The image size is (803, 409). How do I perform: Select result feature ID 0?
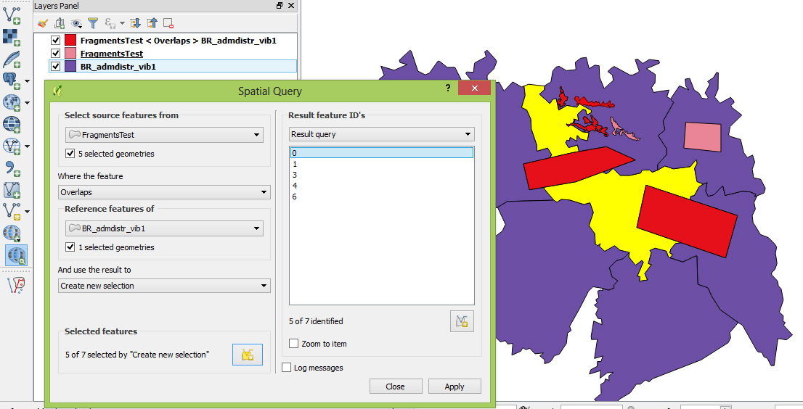[381, 153]
